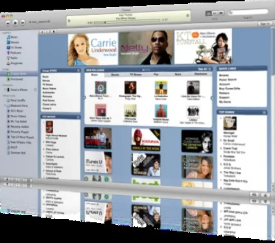
Task: Skip ahead with the Next track button
Action: pos(23,23)
